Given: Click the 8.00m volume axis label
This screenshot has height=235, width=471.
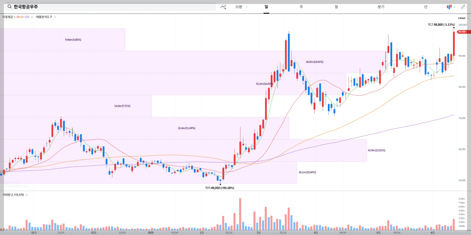Looking at the screenshot, I should tap(462, 199).
